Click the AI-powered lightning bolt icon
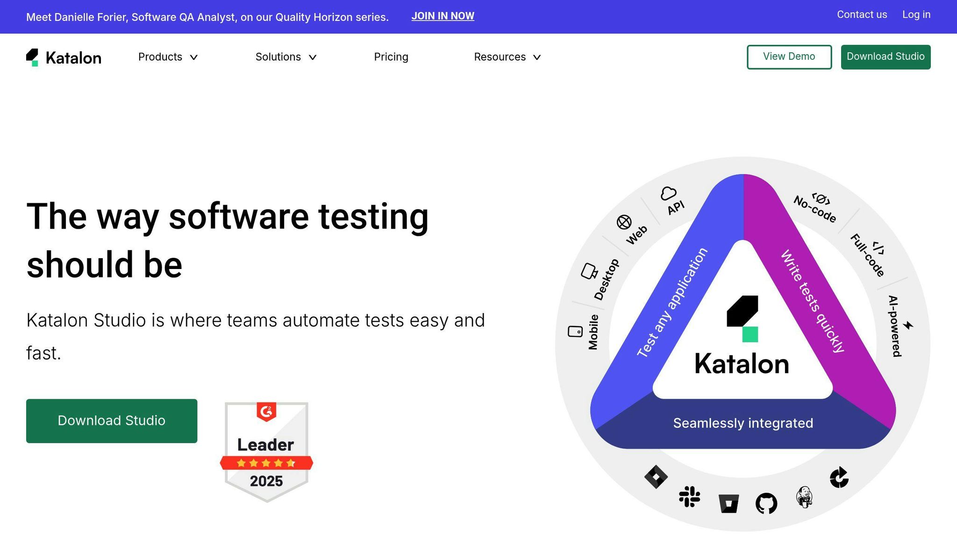Image resolution: width=957 pixels, height=538 pixels. [908, 325]
